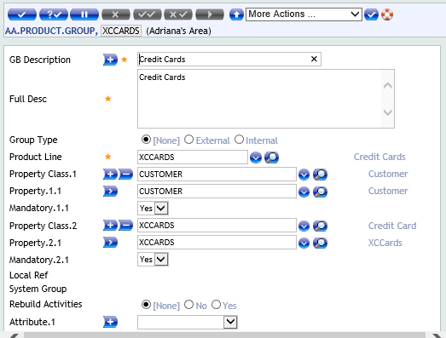Click the go checkmark beside More Actions

point(371,14)
